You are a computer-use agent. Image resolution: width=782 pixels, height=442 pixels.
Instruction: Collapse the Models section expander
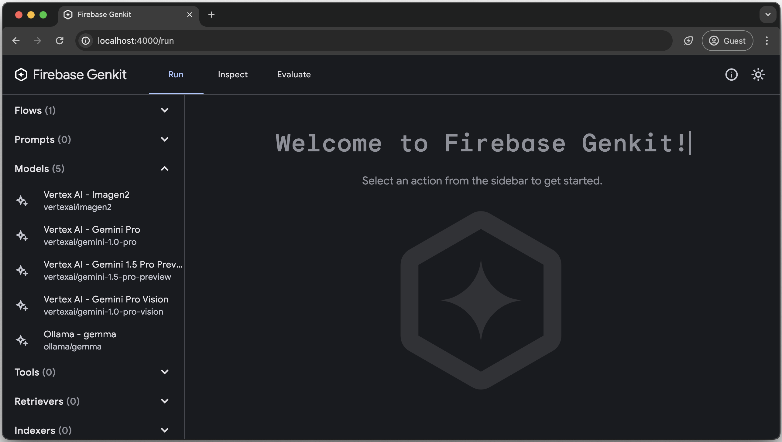[x=165, y=168]
